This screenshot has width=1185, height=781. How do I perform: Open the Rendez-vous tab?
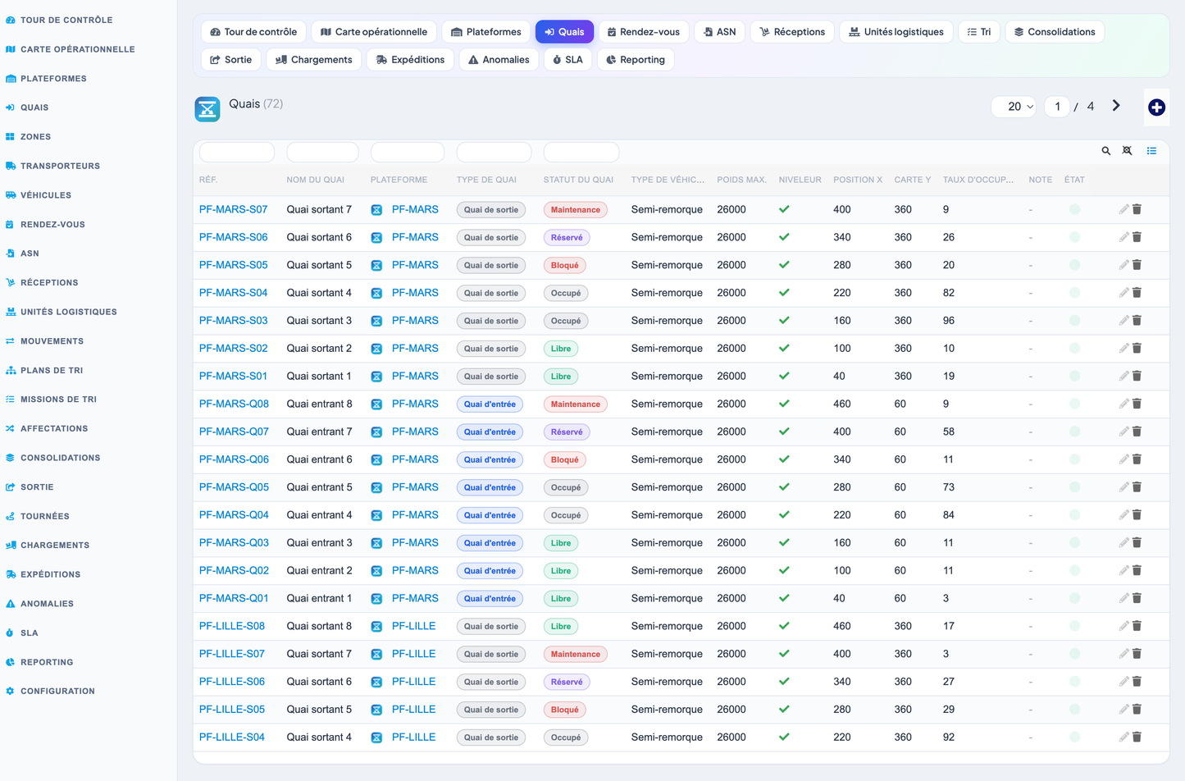[x=644, y=32]
